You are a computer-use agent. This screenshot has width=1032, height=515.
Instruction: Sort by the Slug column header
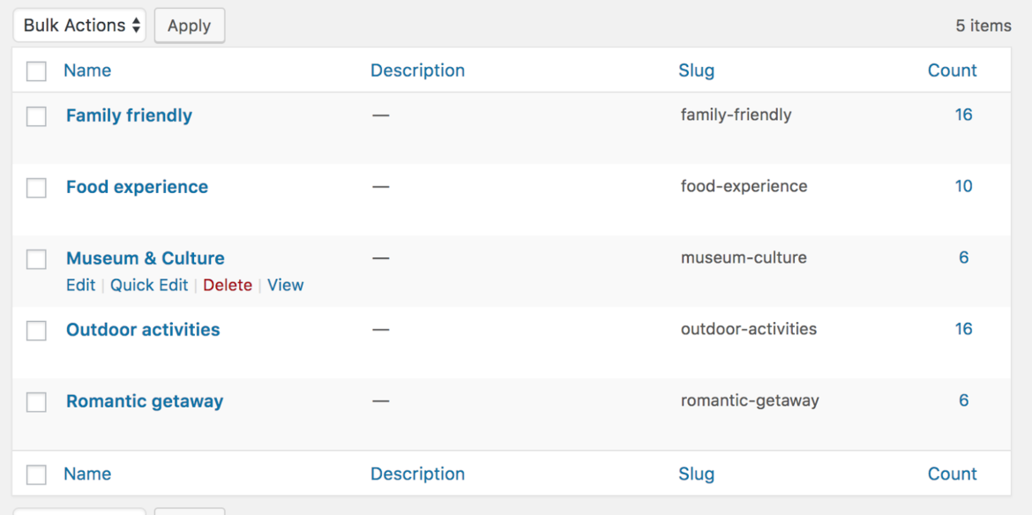tap(697, 71)
